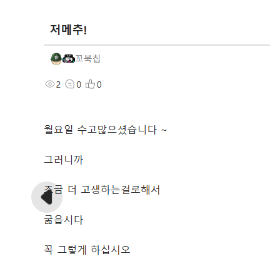270x271 pixels.
Task: Click the text 더 고생하는걸로해서
Action: (114, 190)
